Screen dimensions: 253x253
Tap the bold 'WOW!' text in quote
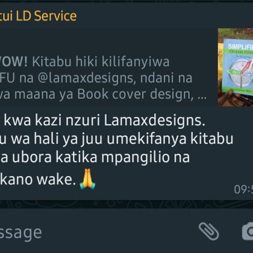point(14,61)
